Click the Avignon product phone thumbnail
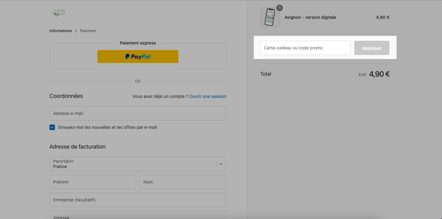This screenshot has width=442, height=219. click(270, 17)
